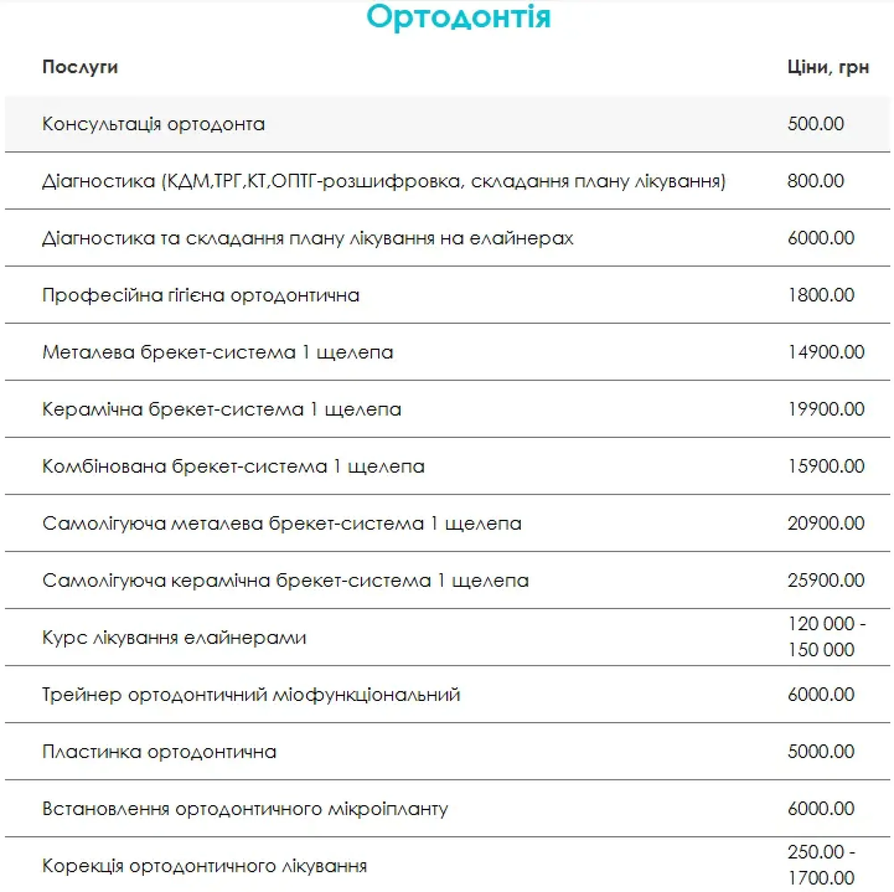Screen dimensions: 894x892
Task: Click the 1800.00 price value
Action: pos(820,295)
